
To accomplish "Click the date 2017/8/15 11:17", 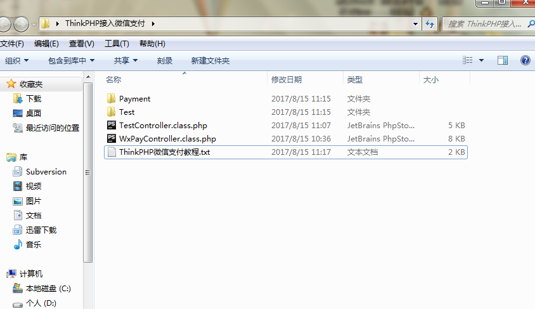I will pyautogui.click(x=301, y=152).
